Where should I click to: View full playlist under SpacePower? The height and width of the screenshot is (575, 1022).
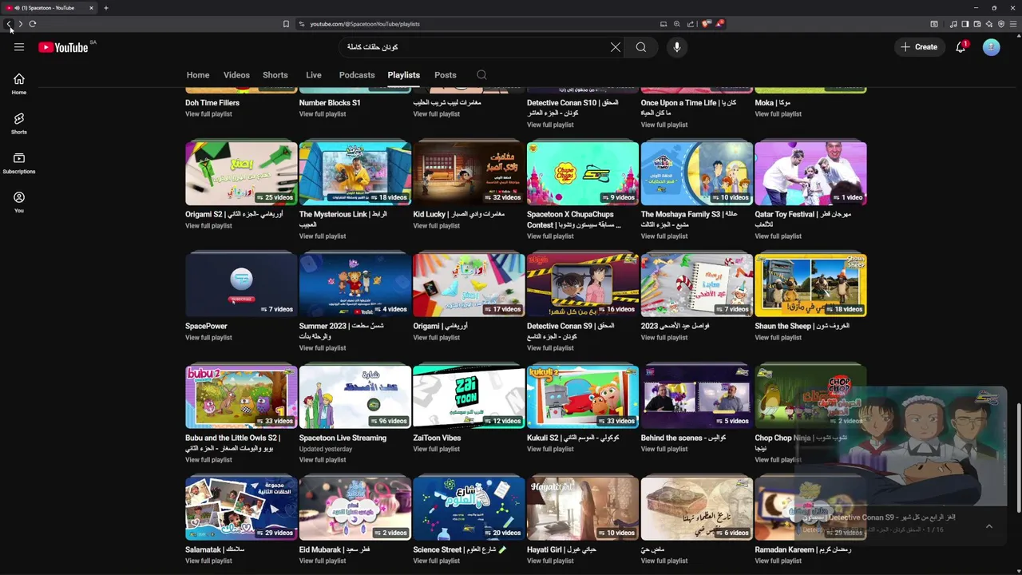[x=208, y=338]
